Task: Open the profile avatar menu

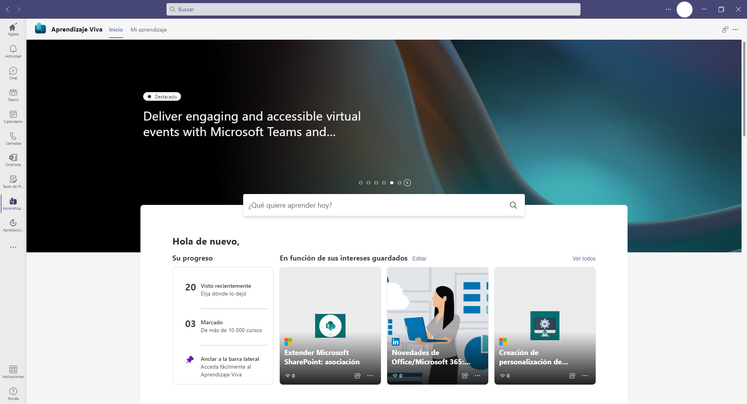Action: (x=684, y=9)
